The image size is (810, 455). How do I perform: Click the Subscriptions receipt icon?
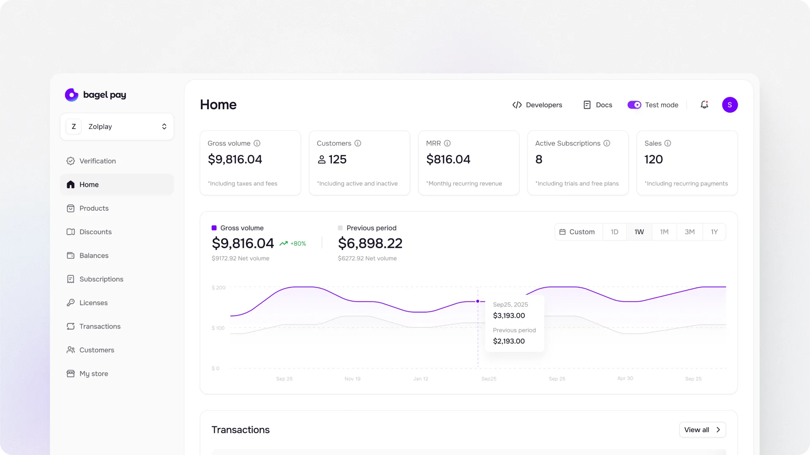click(x=70, y=279)
